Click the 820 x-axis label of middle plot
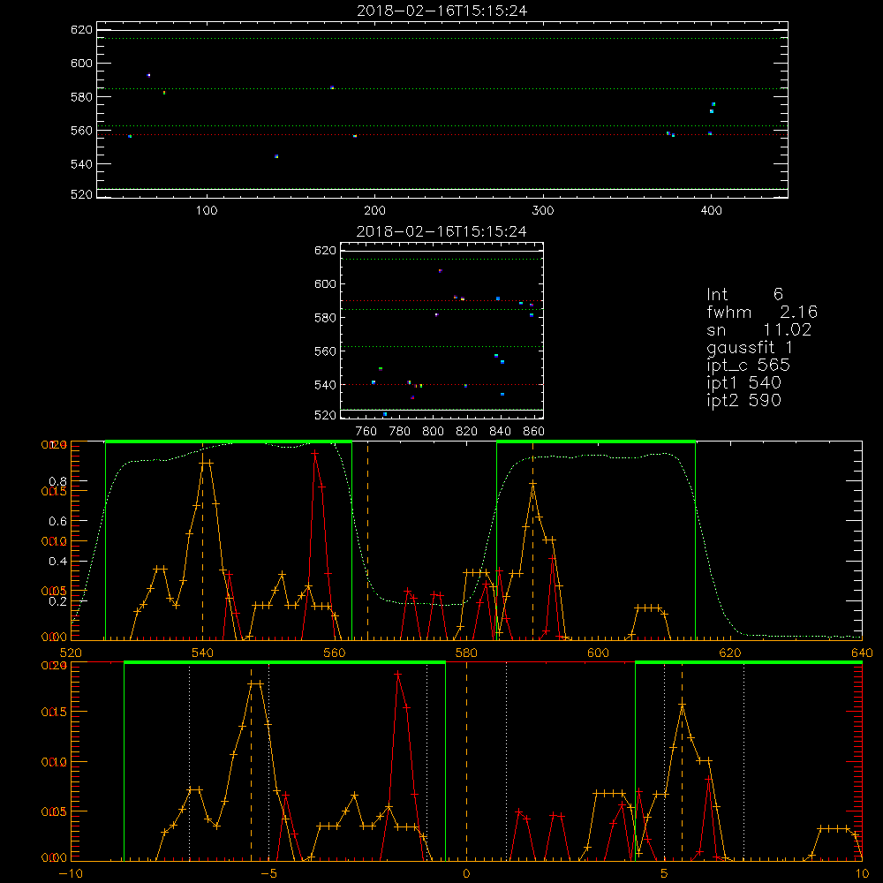Viewport: 883px width, 883px height. [x=467, y=432]
